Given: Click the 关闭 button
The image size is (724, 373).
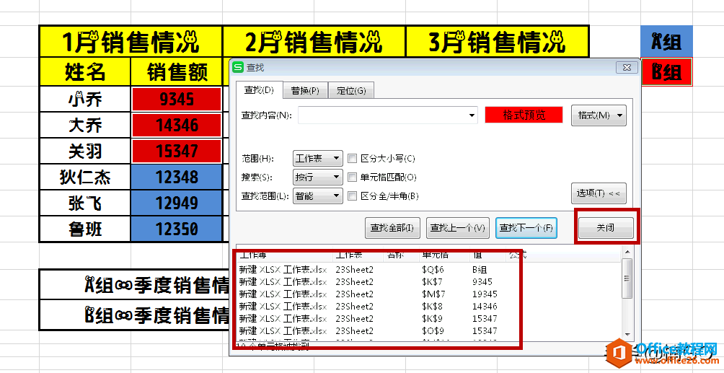Looking at the screenshot, I should (605, 228).
